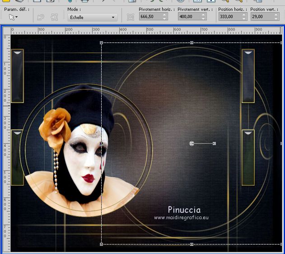Viewport: 285px width, 254px height.
Task: Click the rotation handle right of the pivot point
Action: [214, 143]
